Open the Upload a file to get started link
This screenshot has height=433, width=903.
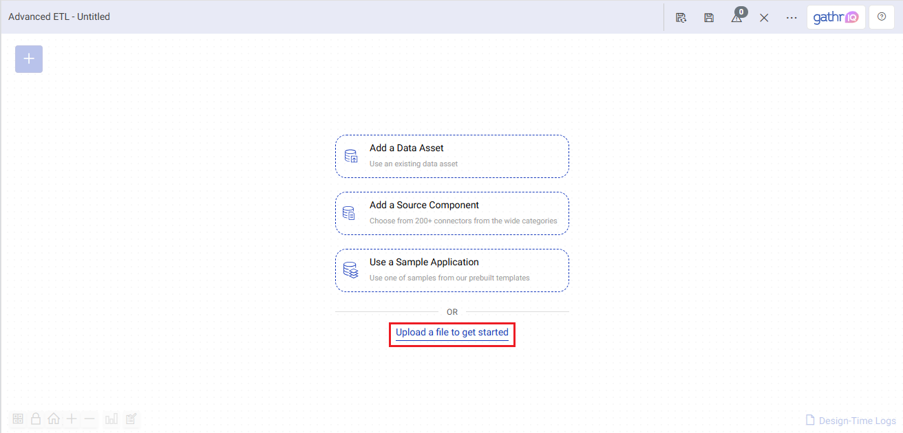pyautogui.click(x=451, y=332)
